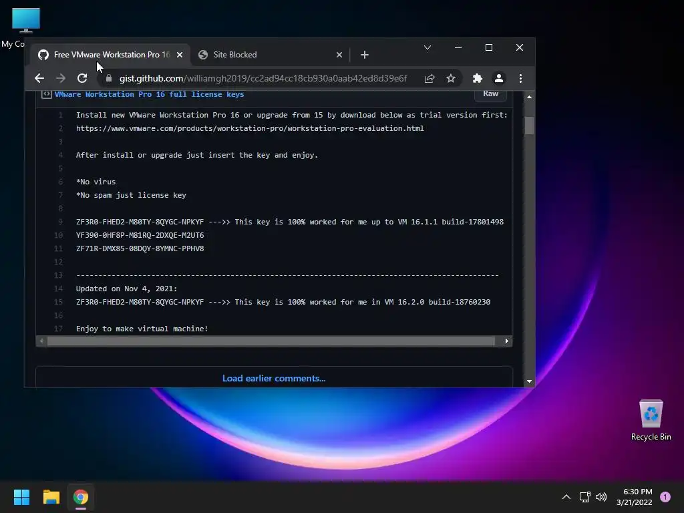Click the forward navigation arrow

pos(61,78)
